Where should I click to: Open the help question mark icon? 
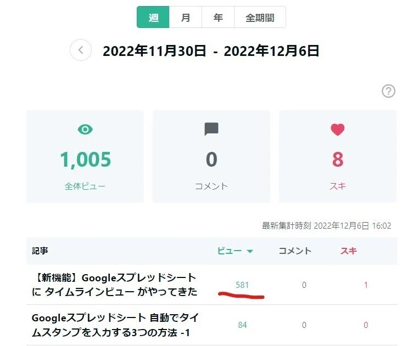coord(388,91)
